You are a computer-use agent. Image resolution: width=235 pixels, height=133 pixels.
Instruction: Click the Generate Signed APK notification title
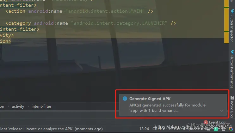tap(150, 99)
